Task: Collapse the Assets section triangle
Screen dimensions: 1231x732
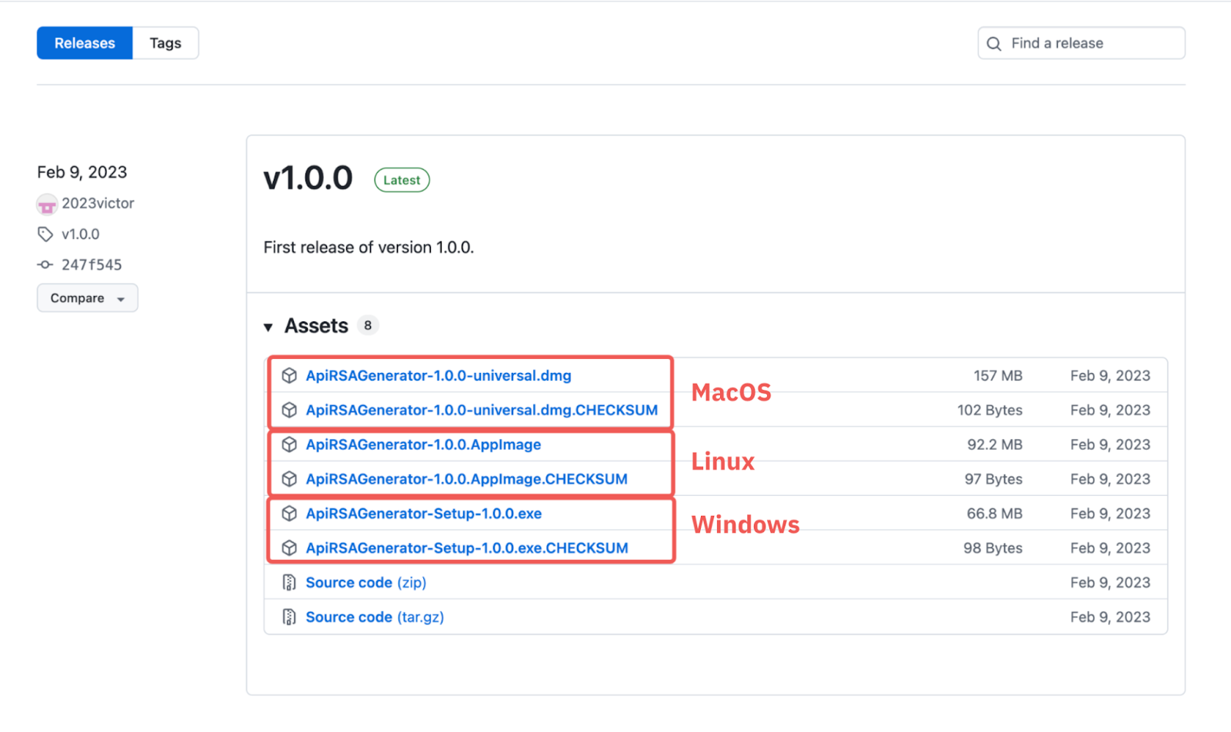Action: (x=269, y=327)
